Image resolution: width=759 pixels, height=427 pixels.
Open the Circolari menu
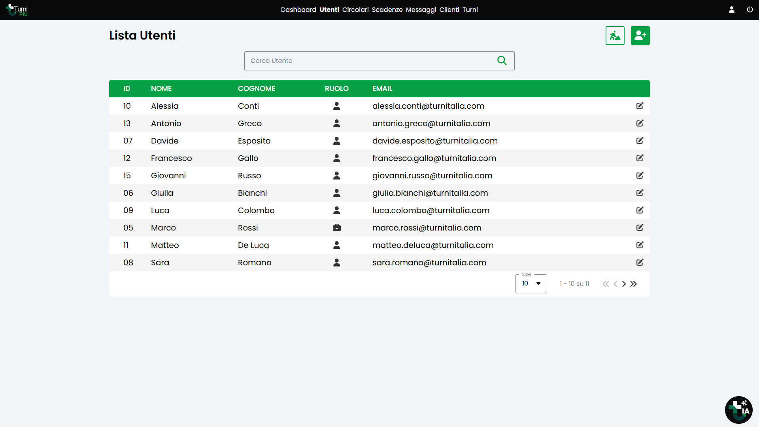pyautogui.click(x=355, y=9)
